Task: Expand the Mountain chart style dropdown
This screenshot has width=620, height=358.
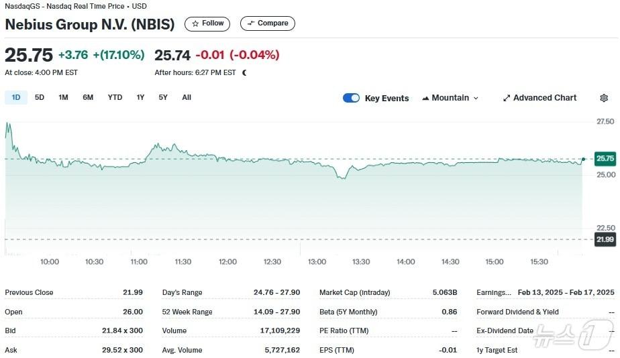Action: click(x=476, y=98)
